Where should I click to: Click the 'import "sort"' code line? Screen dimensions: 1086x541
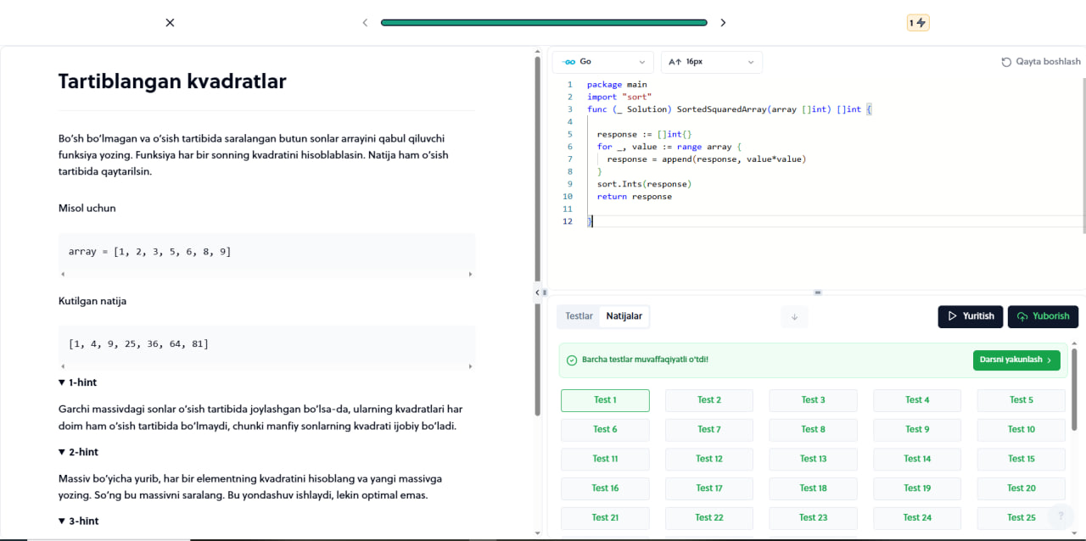[619, 98]
